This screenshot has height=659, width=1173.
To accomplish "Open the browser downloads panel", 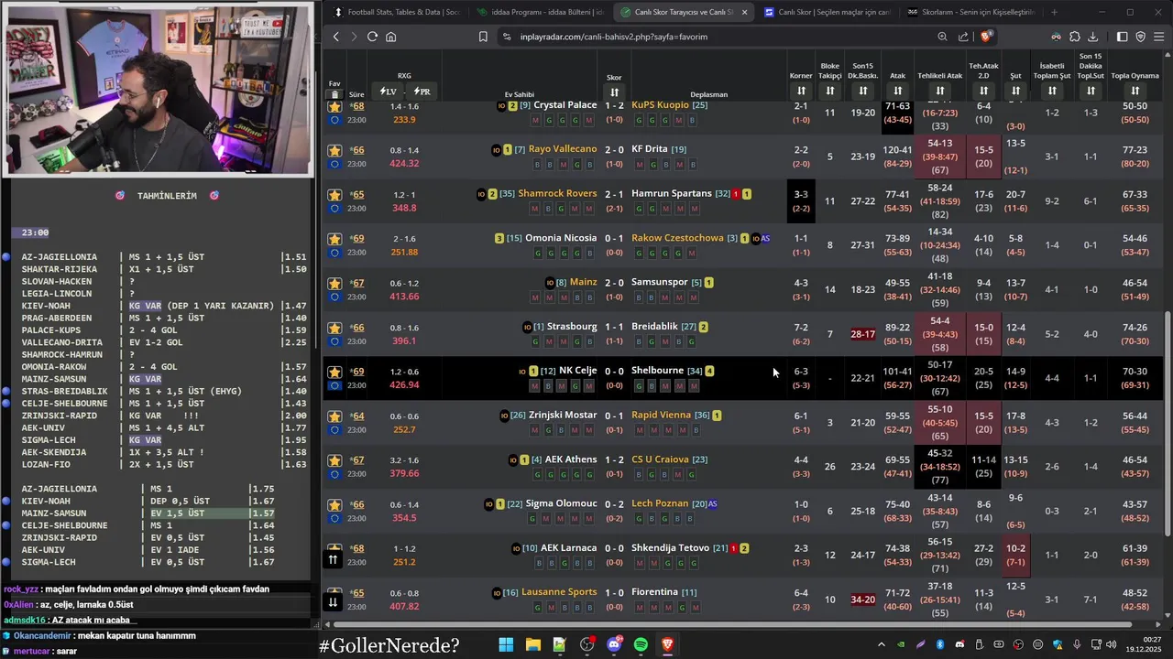I will (1093, 37).
